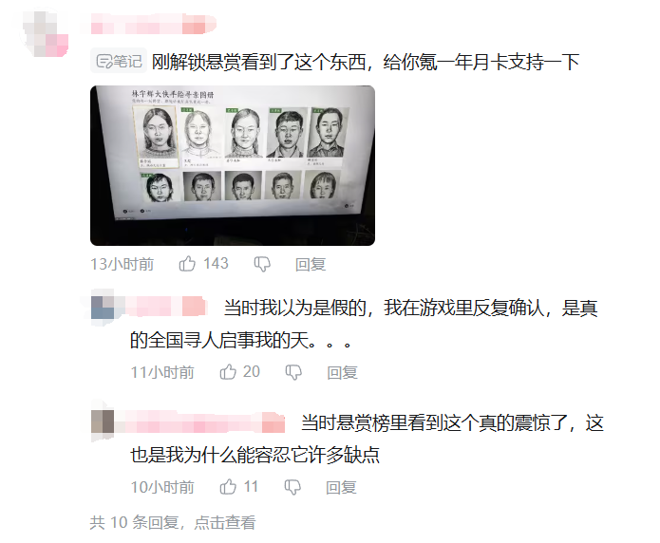Dislike the reply posted 11小时前
The width and height of the screenshot is (660, 543).
pyautogui.click(x=293, y=372)
